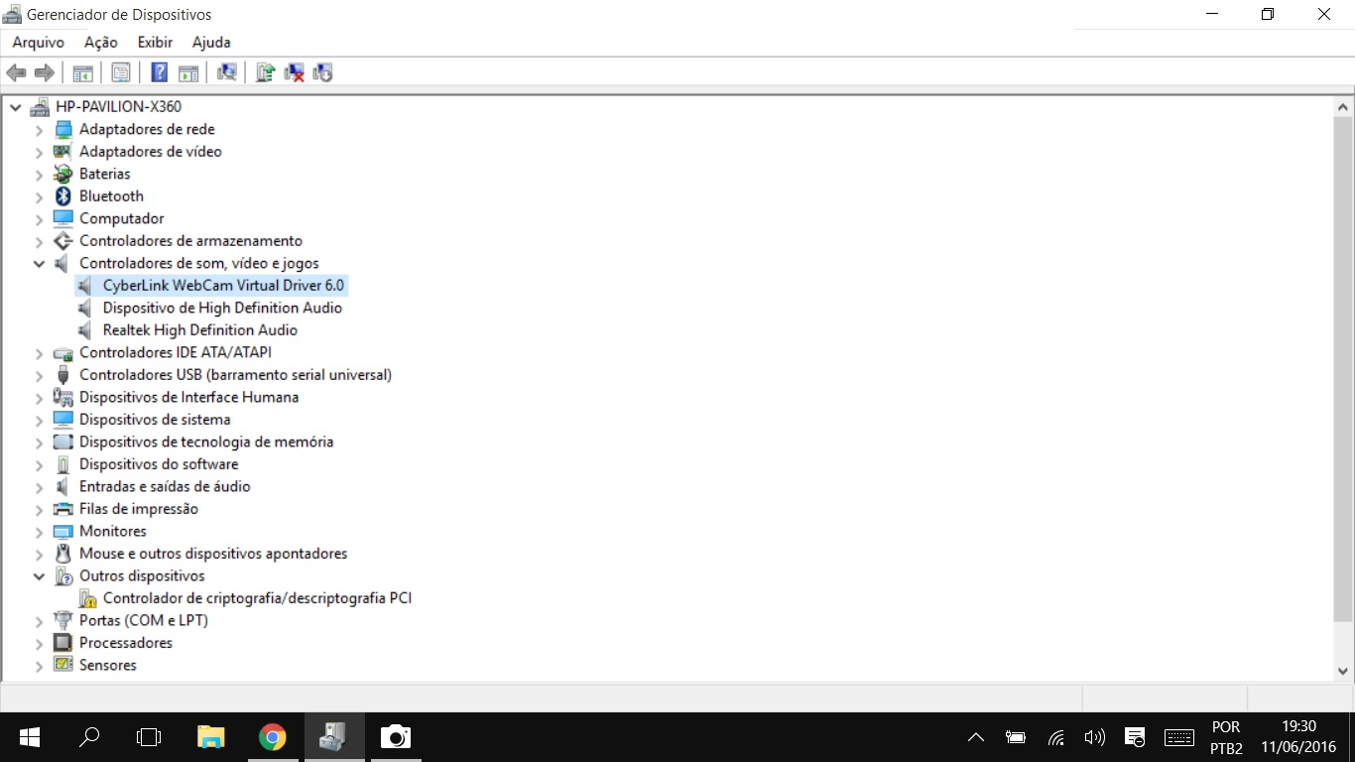Image resolution: width=1355 pixels, height=762 pixels.
Task: Click the scrollbar down arrow
Action: 1344,672
